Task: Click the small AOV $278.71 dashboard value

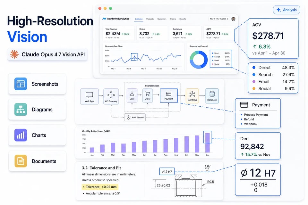Action: point(213,34)
